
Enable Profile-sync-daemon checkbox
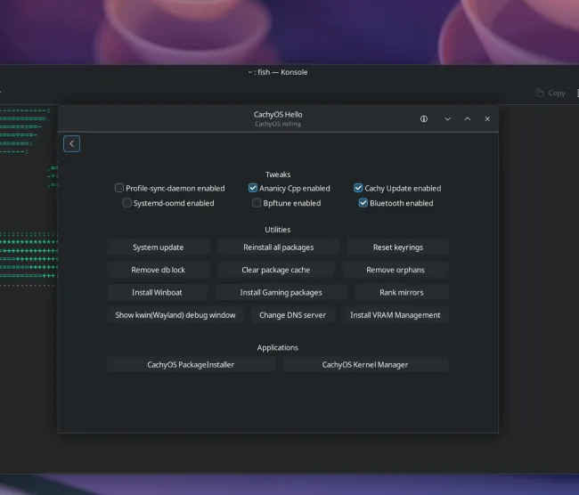tap(118, 188)
